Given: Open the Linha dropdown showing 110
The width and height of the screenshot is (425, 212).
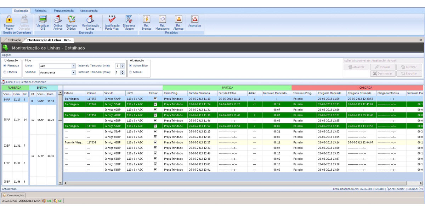Looking at the screenshot, I should 74,66.
